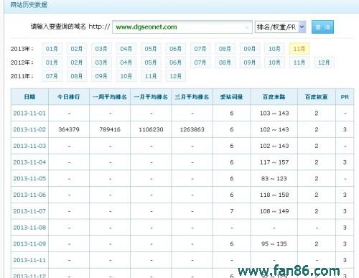The width and height of the screenshot is (359, 278).
Task: Select 2013年 10月 month
Action: tap(274, 49)
